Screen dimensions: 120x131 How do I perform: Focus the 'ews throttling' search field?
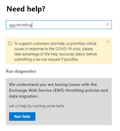tap(59, 25)
